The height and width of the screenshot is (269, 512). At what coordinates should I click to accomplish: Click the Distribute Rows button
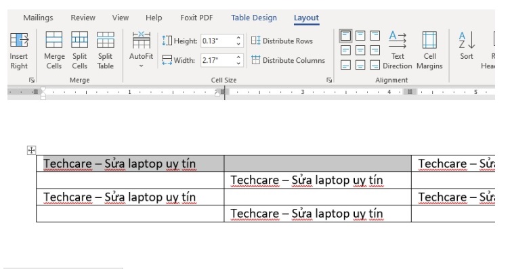(x=282, y=41)
